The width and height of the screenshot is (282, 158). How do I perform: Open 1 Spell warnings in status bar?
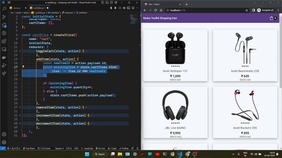pos(112,148)
